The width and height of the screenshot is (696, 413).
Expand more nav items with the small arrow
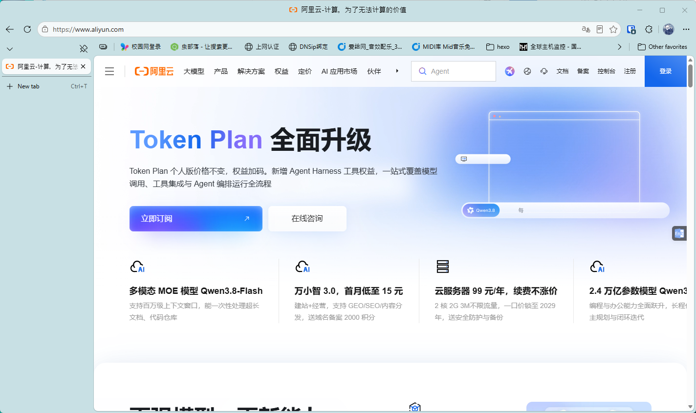397,71
